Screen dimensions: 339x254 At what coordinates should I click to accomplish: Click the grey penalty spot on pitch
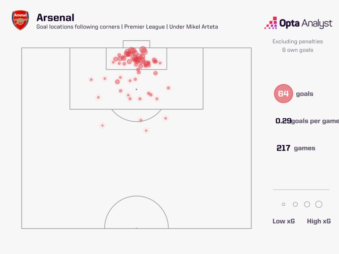[x=136, y=89]
